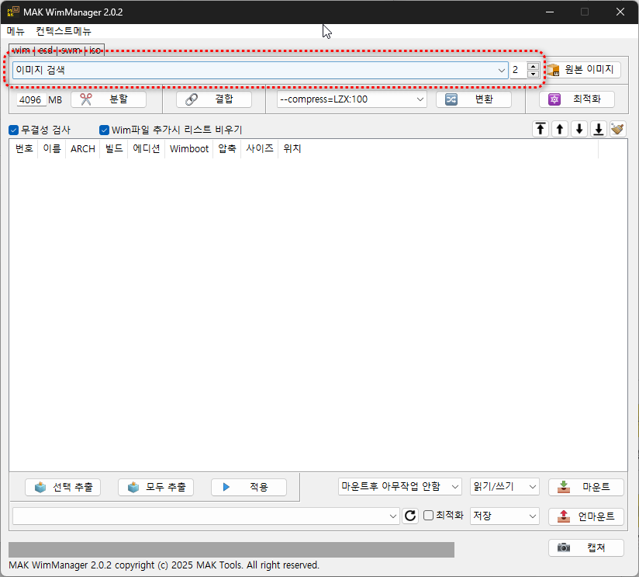Click the 결합 (join) chain button

[214, 99]
